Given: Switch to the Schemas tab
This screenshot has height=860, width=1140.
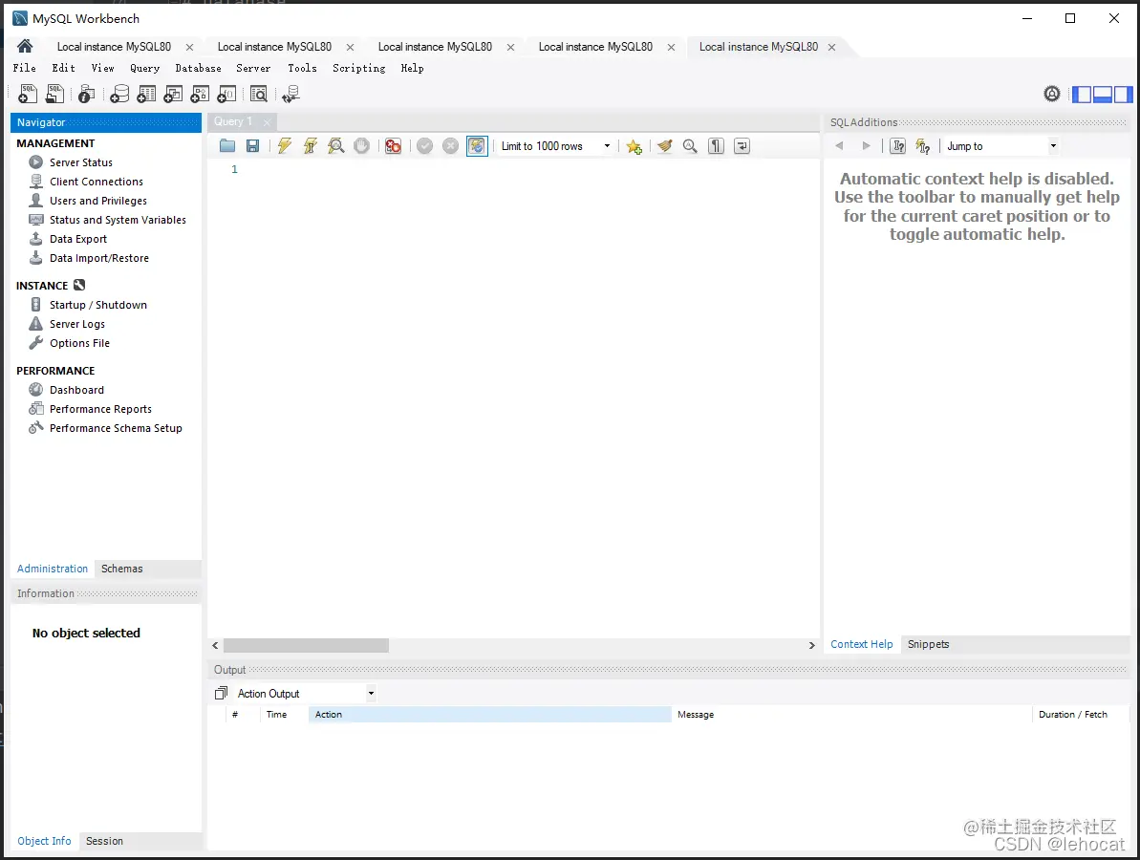Looking at the screenshot, I should click(x=122, y=569).
